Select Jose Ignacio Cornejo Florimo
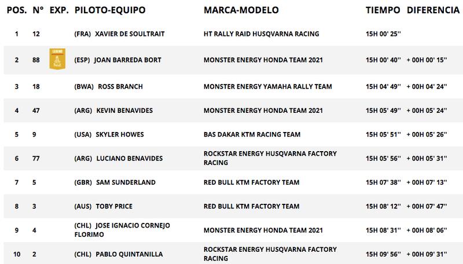The height and width of the screenshot is (264, 463). click(123, 229)
